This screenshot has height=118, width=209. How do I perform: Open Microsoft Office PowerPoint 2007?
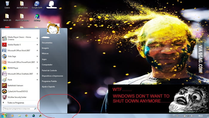pos(20,62)
